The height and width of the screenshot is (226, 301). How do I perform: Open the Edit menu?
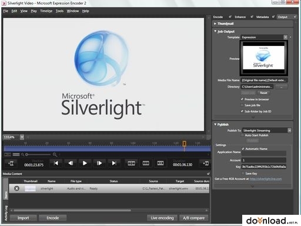coord(14,11)
